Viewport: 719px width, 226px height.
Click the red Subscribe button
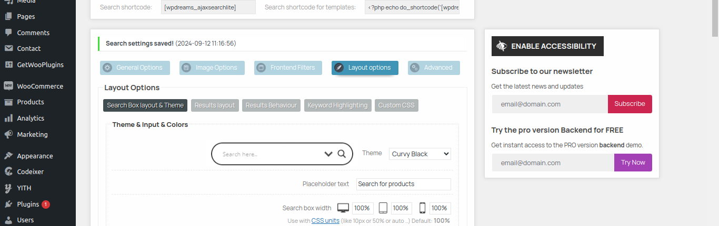pos(630,104)
